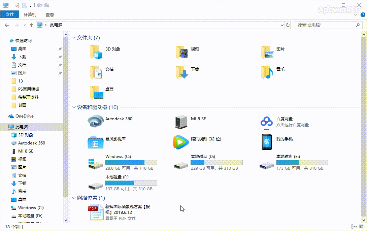Screen dimensions: 367x231
Task: Open the 计算机 ribbon tab
Action: coord(30,14)
